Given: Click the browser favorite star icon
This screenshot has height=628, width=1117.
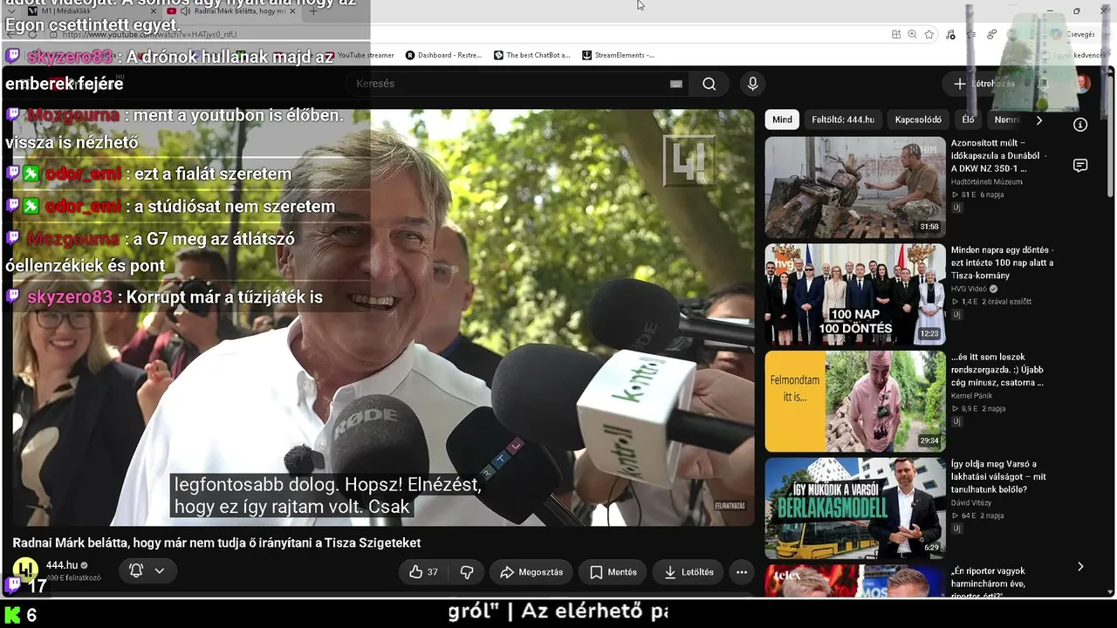Looking at the screenshot, I should click(929, 34).
